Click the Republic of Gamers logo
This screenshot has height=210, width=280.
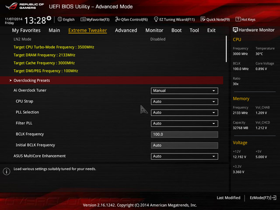coord(25,6)
